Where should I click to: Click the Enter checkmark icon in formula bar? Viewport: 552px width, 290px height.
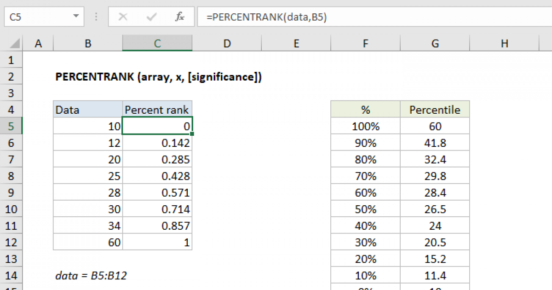(x=151, y=17)
